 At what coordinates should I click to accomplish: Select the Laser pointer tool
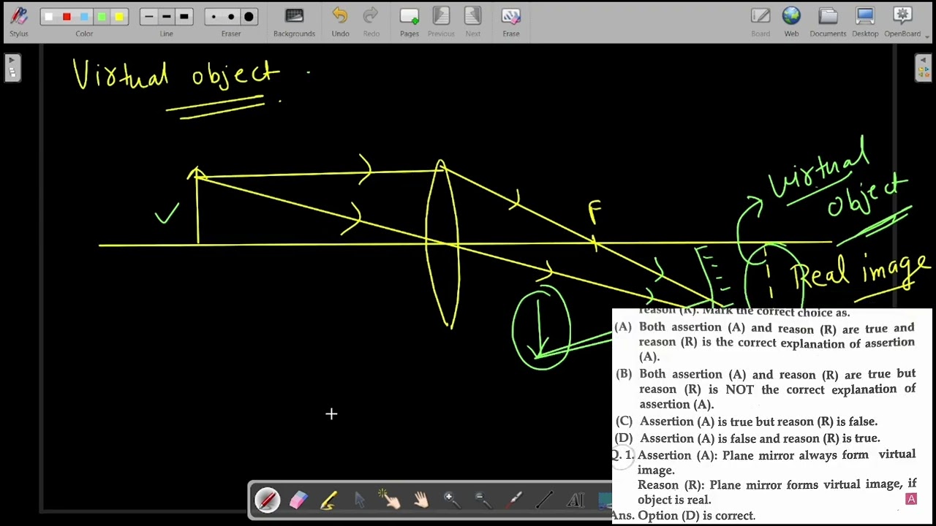514,500
